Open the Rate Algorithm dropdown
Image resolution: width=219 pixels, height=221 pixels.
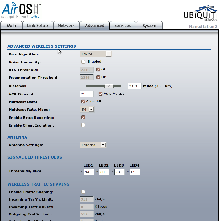pyautogui.click(x=96, y=54)
